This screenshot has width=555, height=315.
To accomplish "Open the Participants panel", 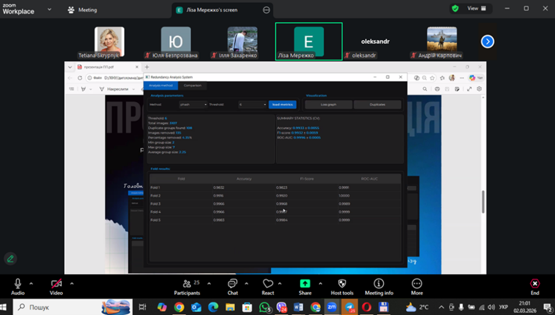I will [x=187, y=284].
